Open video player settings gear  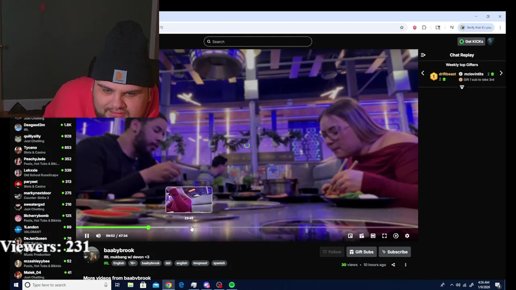407,236
